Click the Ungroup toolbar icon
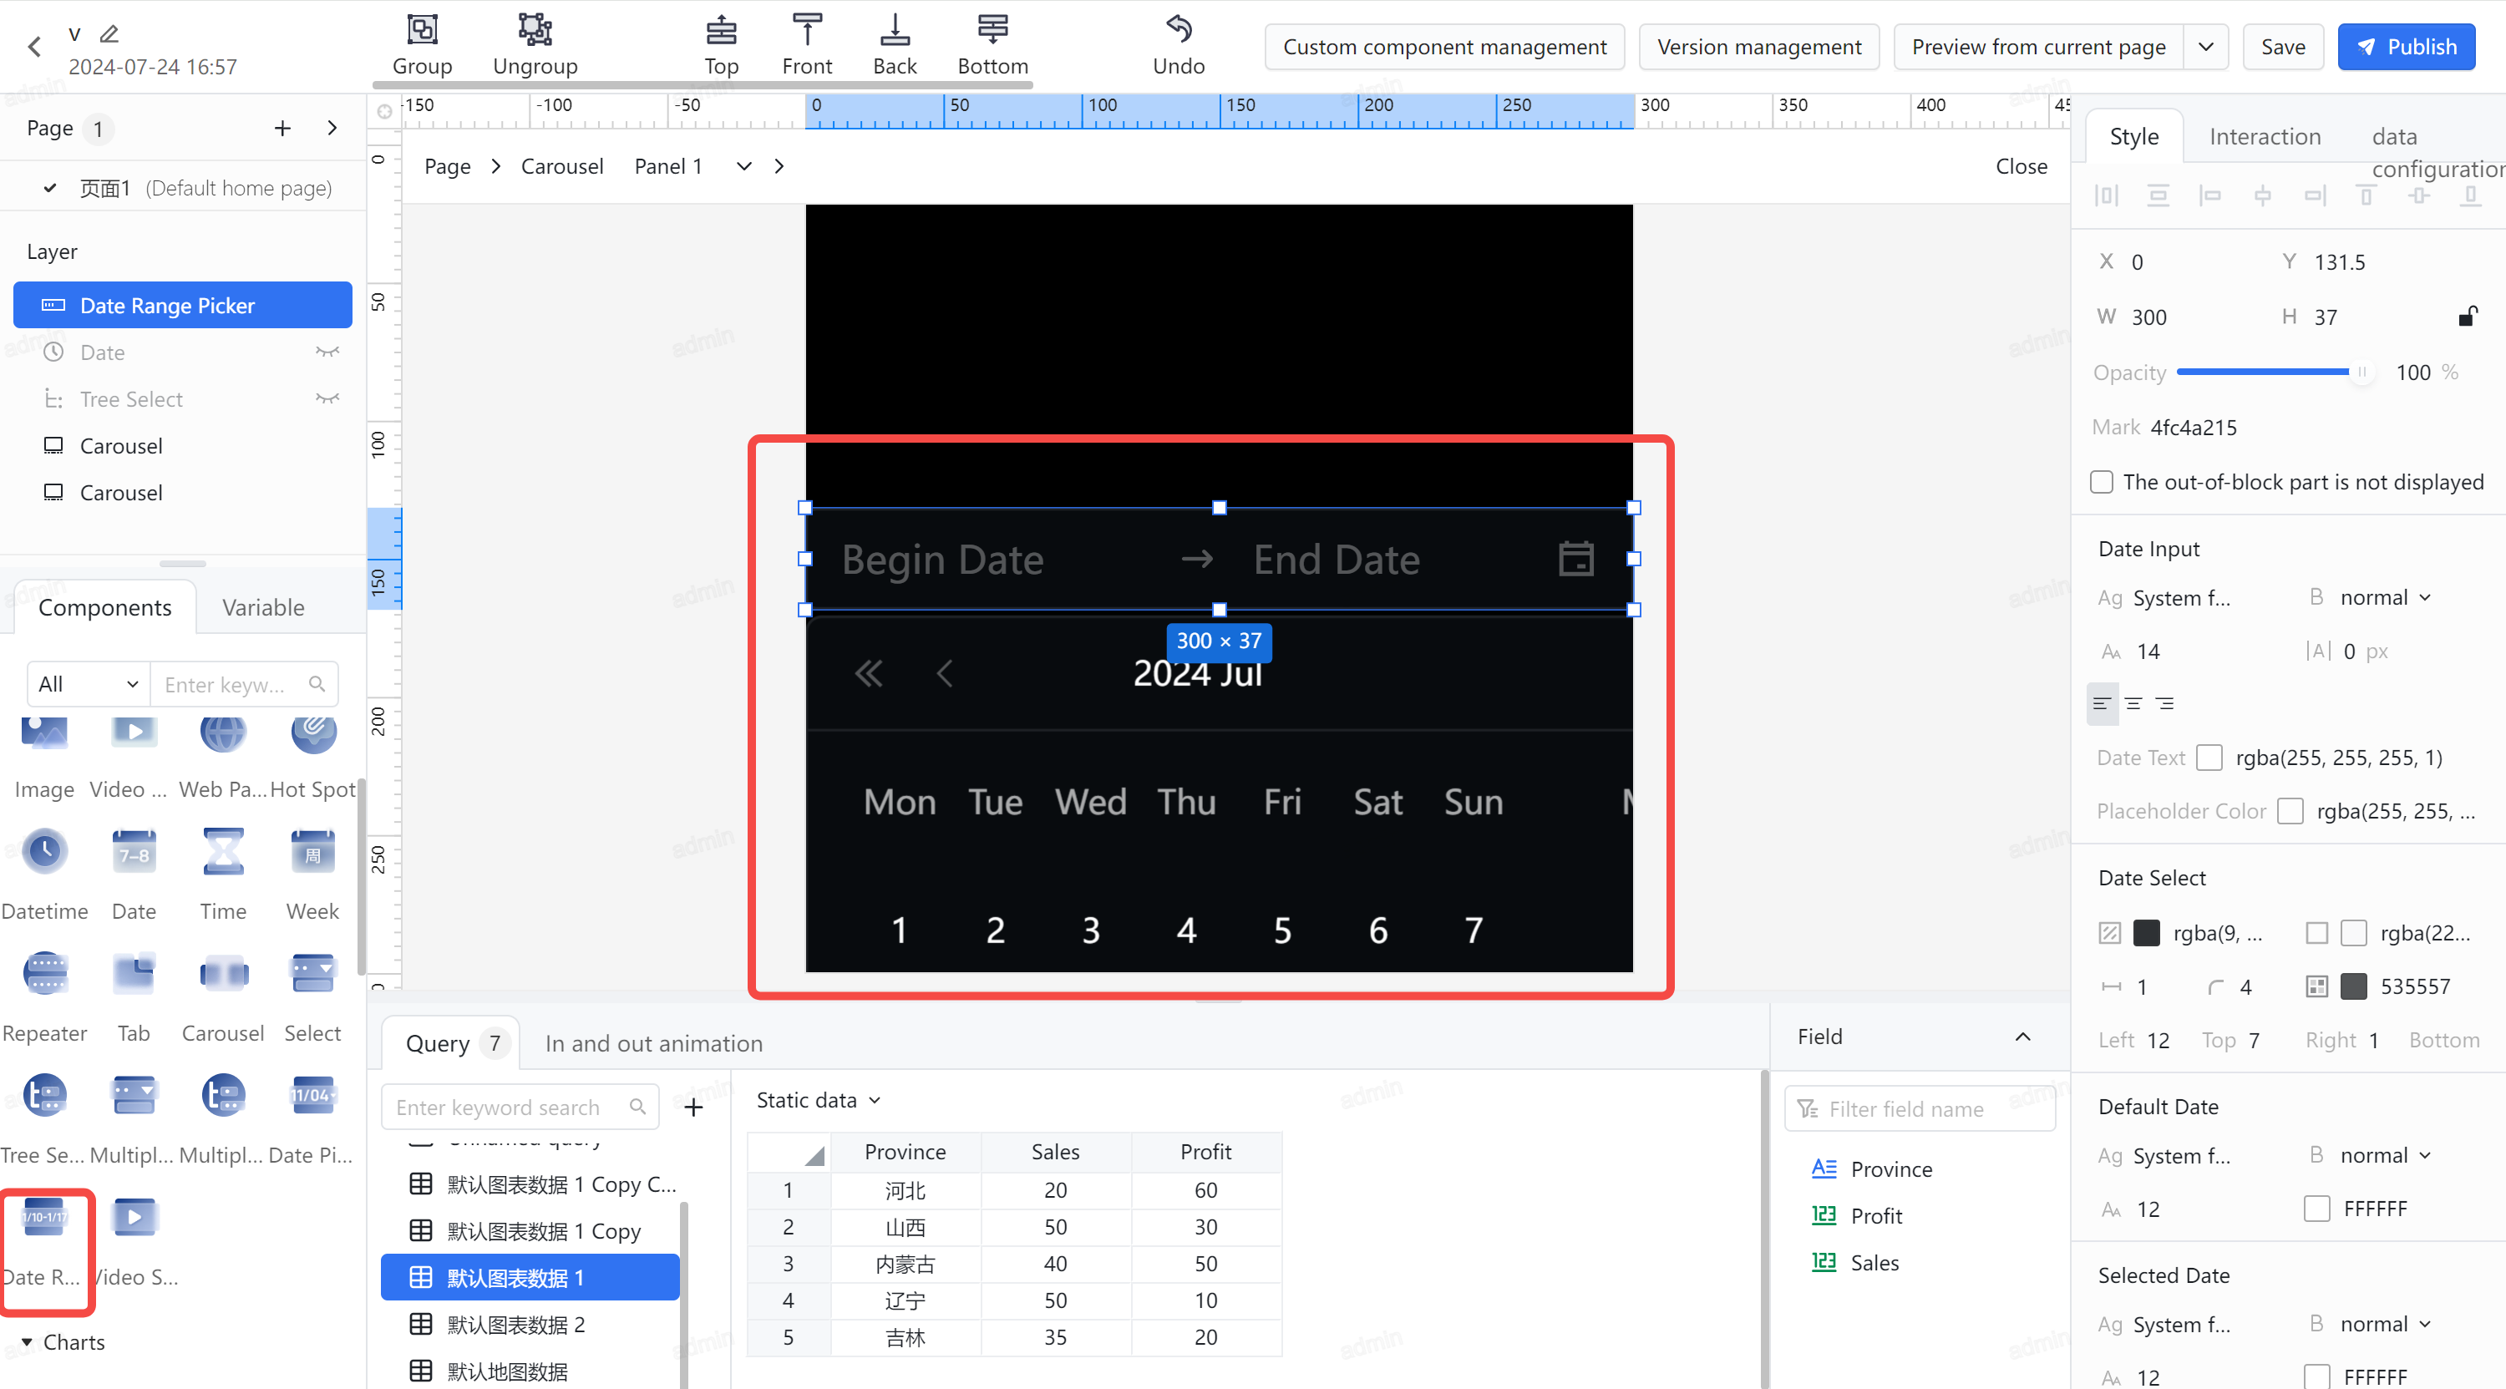 (x=535, y=30)
